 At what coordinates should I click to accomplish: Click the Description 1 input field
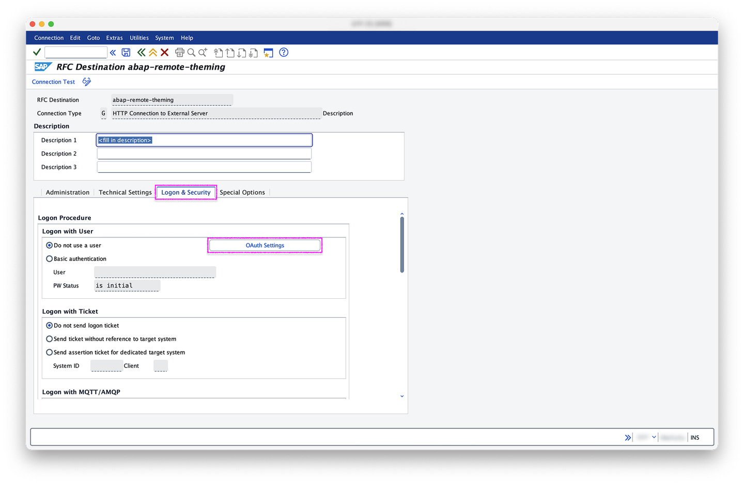point(204,140)
